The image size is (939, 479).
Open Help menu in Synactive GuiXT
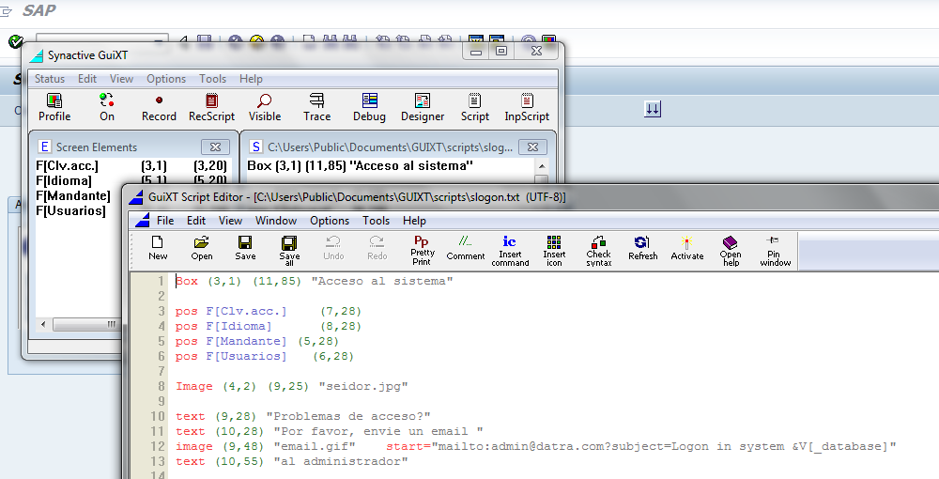click(251, 79)
